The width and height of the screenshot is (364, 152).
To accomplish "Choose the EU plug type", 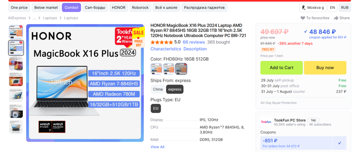I will pos(156,108).
